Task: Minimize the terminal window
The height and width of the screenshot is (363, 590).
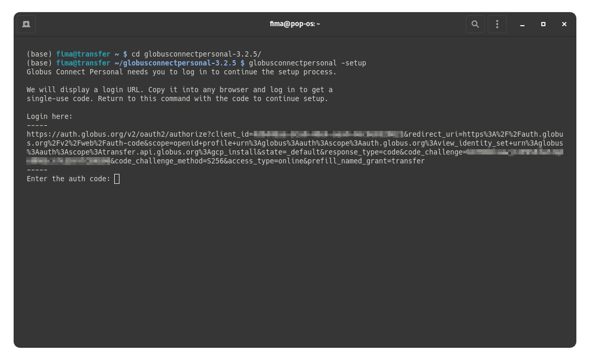Action: click(x=522, y=24)
